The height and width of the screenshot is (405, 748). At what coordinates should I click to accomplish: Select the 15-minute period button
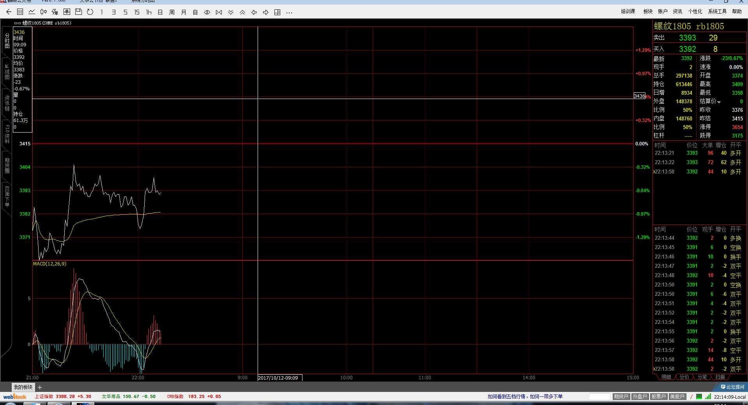137,12
